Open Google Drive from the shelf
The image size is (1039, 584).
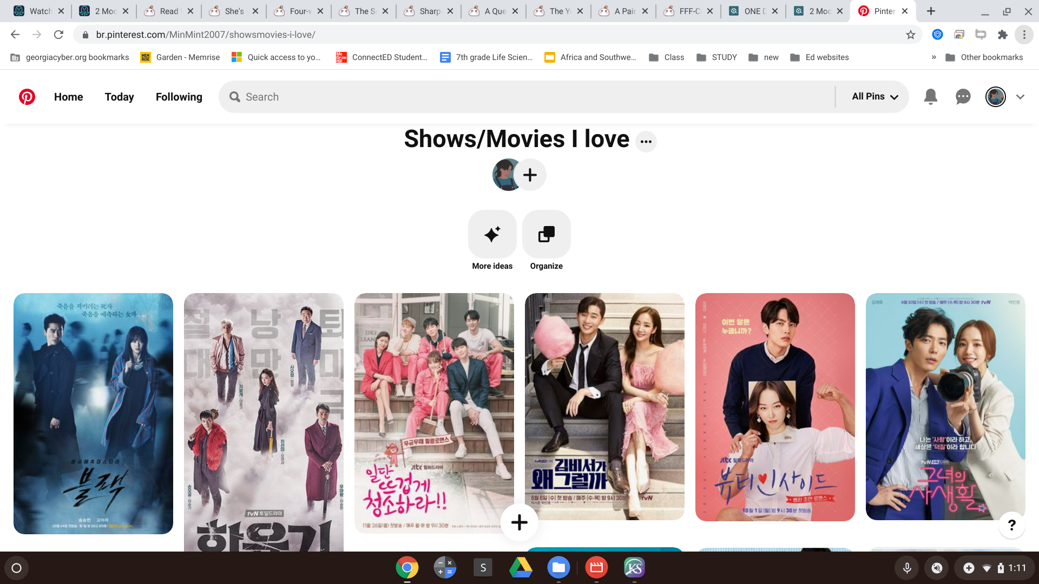click(x=521, y=568)
